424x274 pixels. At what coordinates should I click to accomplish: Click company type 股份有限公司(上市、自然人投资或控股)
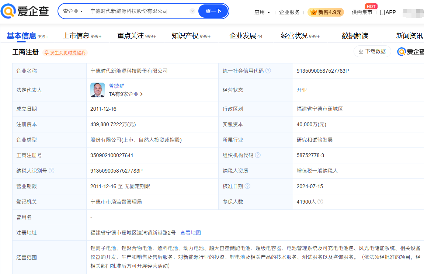coord(136,140)
